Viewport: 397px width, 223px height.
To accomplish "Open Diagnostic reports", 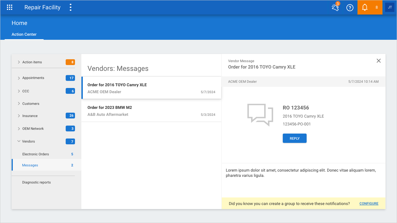I will 37,182.
